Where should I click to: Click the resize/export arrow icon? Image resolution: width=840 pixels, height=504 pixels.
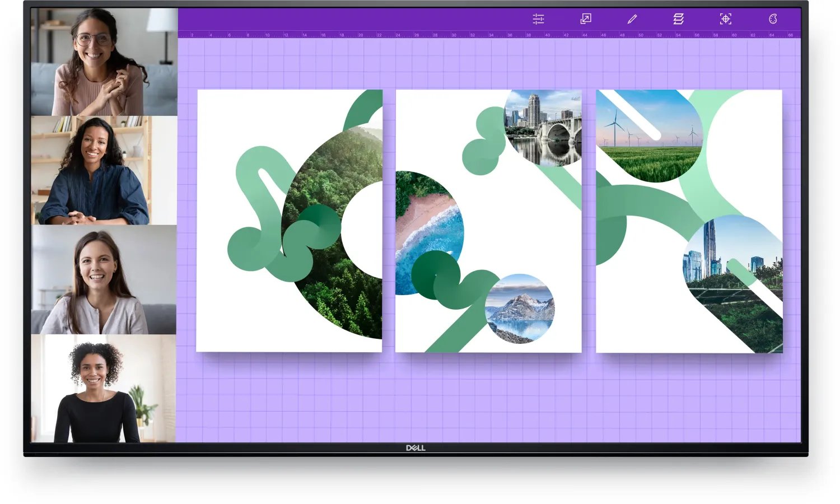point(585,19)
